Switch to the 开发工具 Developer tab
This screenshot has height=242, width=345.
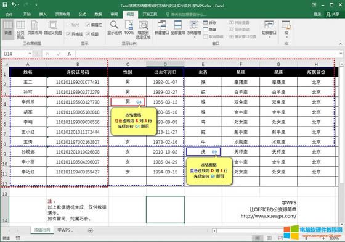click(150, 14)
